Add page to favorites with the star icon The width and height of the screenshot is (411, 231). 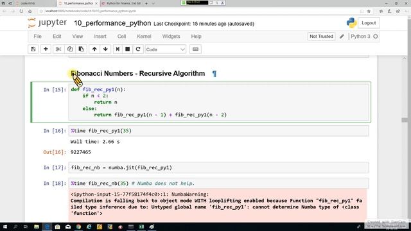click(369, 11)
